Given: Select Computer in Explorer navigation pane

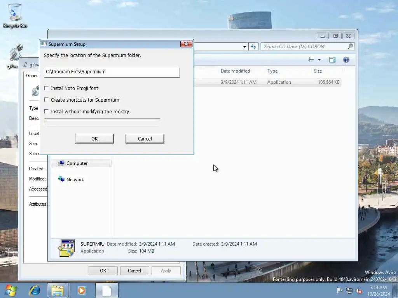Looking at the screenshot, I should click(81, 163).
